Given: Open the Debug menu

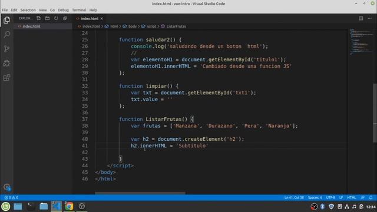Looking at the screenshot, I should click(63, 10).
